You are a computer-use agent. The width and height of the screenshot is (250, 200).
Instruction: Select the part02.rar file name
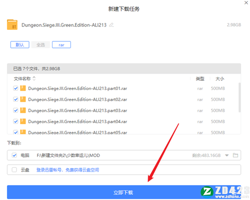pos(77,99)
